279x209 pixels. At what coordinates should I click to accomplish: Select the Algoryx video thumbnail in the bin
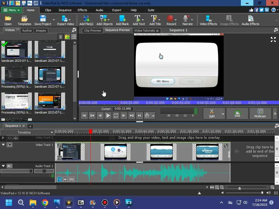(x=17, y=101)
